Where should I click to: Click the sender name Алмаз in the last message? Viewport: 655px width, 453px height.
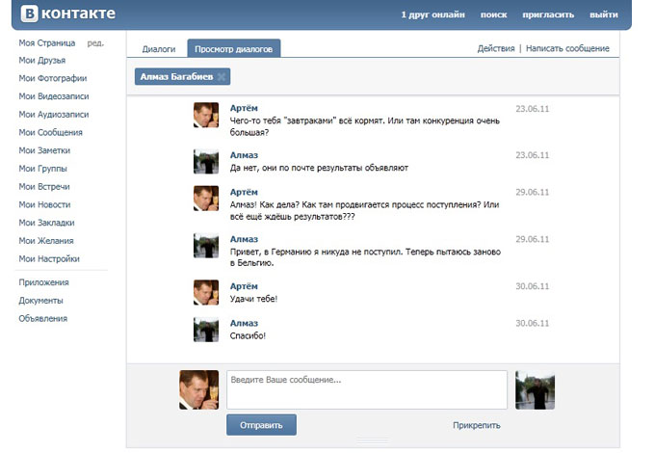point(244,322)
